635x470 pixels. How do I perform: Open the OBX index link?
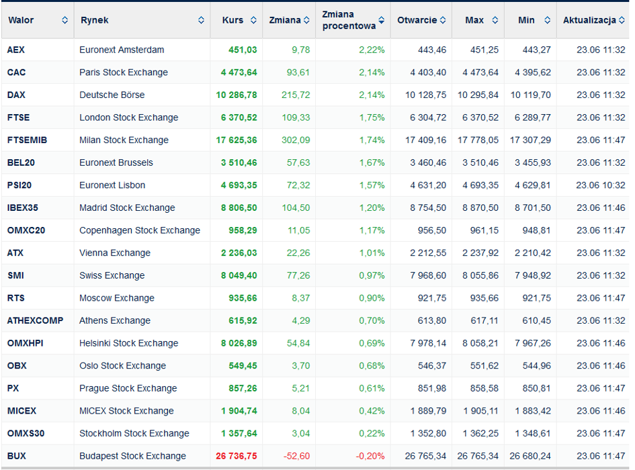[17, 366]
